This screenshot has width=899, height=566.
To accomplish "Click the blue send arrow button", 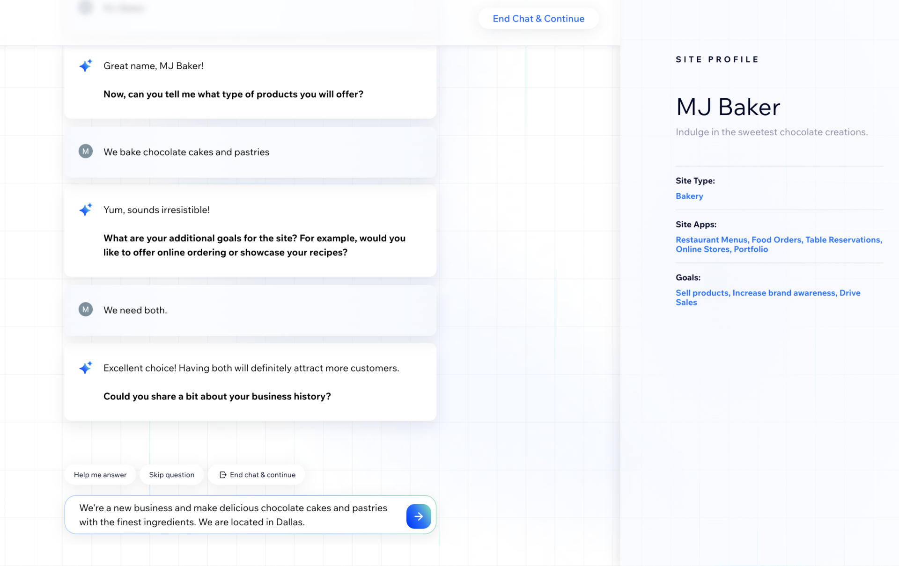I will click(x=418, y=516).
